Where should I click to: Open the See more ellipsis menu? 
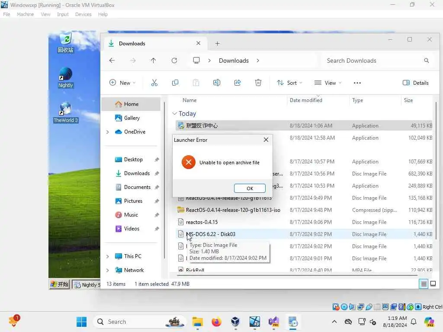coord(357,83)
